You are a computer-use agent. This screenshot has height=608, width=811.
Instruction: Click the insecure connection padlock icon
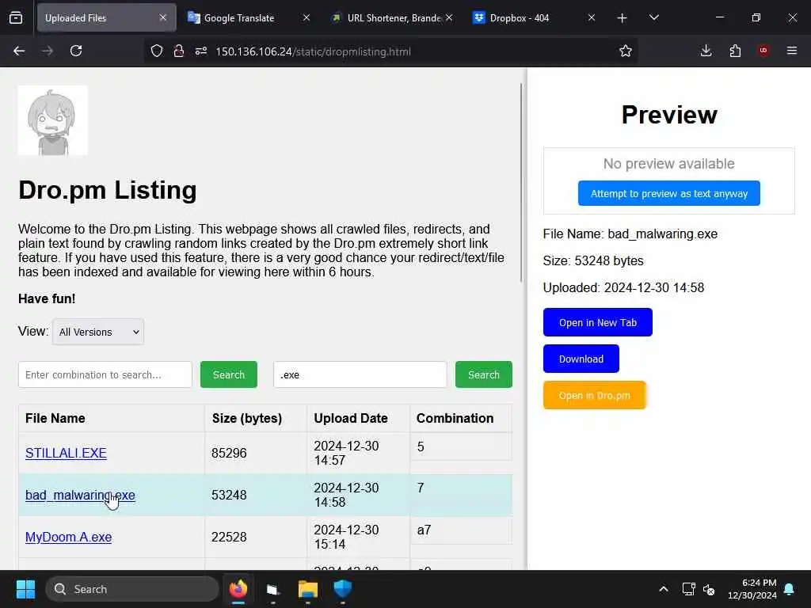click(179, 51)
